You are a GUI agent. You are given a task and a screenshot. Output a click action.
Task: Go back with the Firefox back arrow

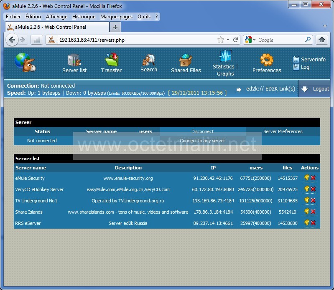click(12, 40)
